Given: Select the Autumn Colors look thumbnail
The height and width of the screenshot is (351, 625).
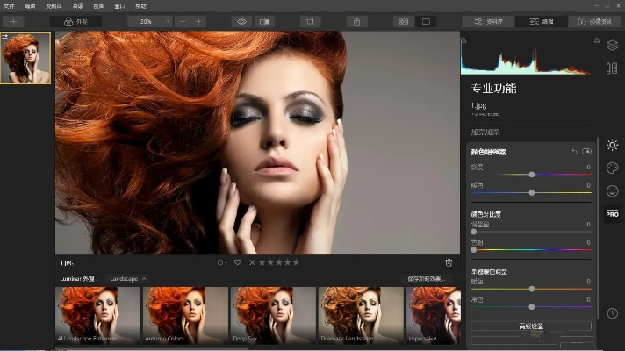Looking at the screenshot, I should (184, 314).
